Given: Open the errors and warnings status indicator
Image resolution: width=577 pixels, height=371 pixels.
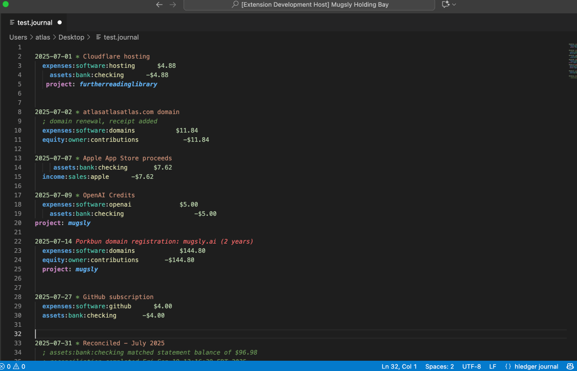Looking at the screenshot, I should click(x=13, y=366).
